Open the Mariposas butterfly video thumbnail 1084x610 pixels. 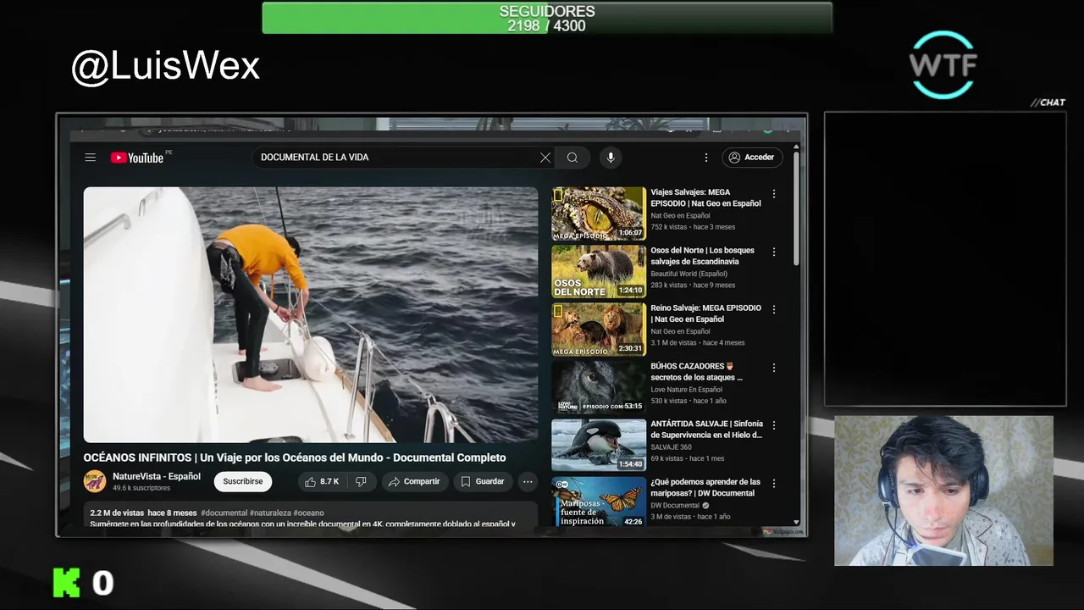(599, 502)
